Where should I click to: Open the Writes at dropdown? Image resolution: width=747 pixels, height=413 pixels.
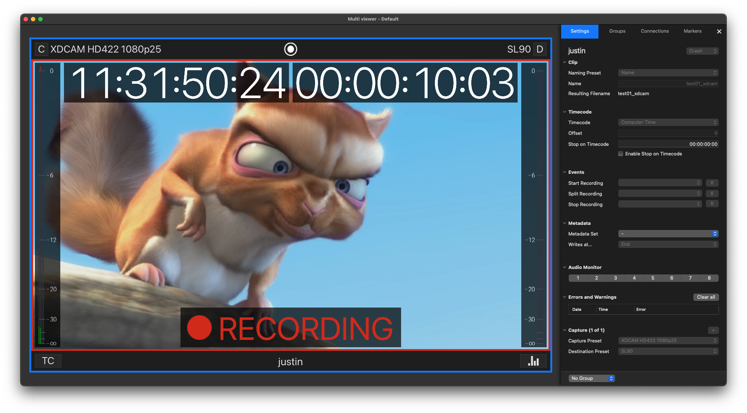tap(668, 244)
